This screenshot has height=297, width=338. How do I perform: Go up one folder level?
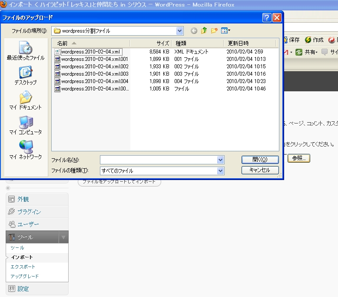(204, 30)
